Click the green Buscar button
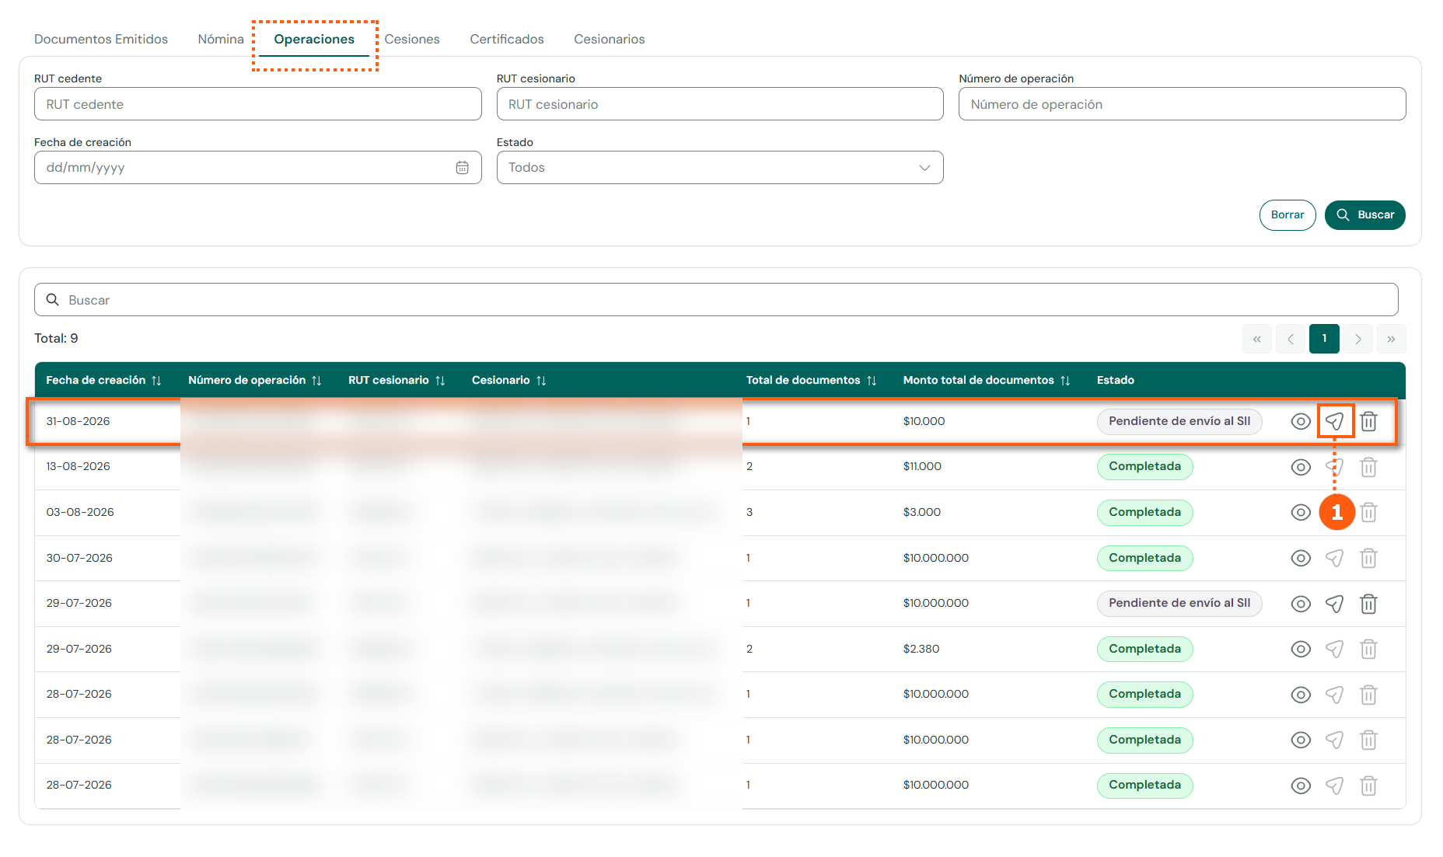 [1365, 215]
